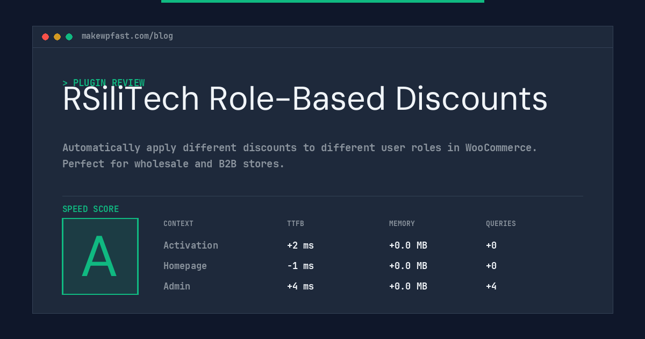The width and height of the screenshot is (645, 339).
Task: Click the RSiliTech Role-Based Discounts title
Action: pos(305,99)
